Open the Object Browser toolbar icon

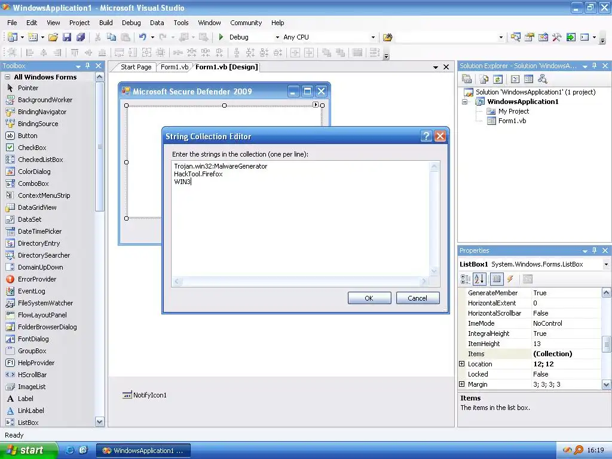tap(543, 37)
